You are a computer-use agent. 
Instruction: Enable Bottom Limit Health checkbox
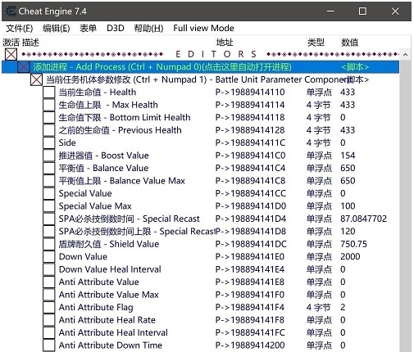[49, 118]
